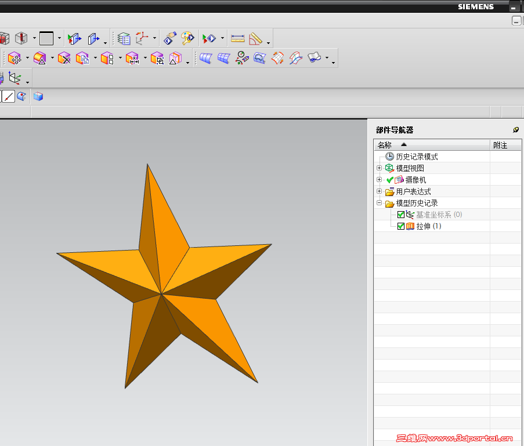Image resolution: width=524 pixels, height=446 pixels.
Task: Select the Copy Face tool
Action: tap(82, 58)
